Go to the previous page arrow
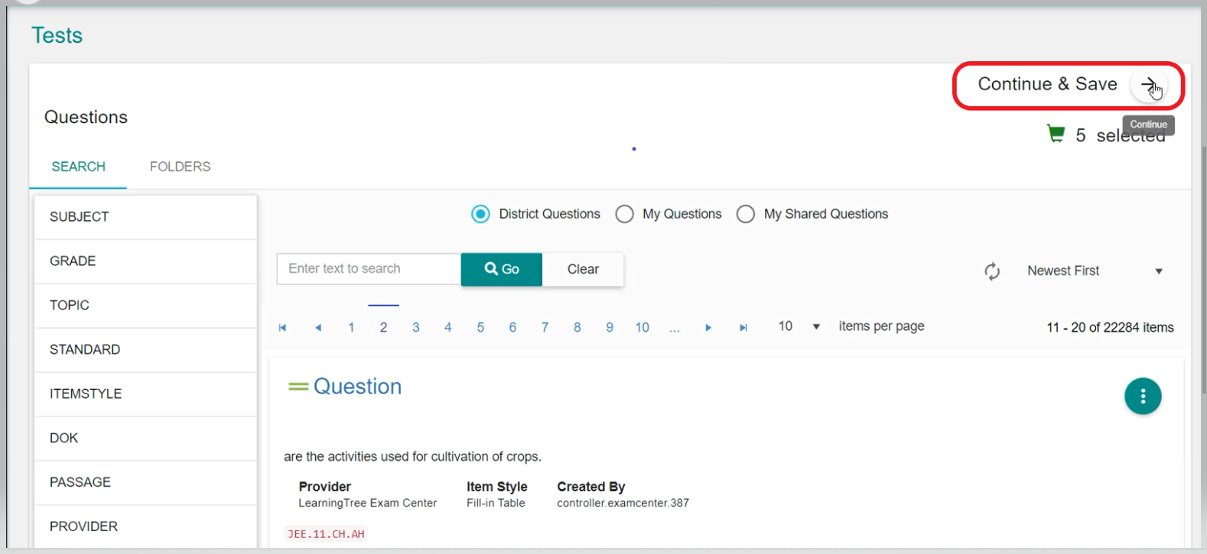The image size is (1207, 554). click(318, 327)
